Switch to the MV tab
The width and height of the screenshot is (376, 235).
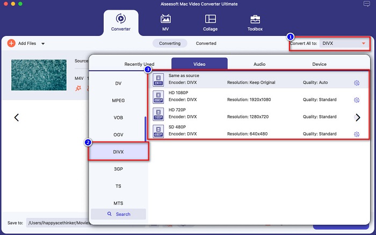[165, 22]
